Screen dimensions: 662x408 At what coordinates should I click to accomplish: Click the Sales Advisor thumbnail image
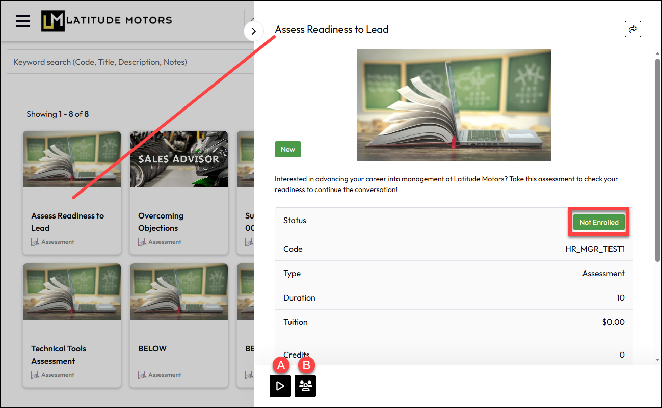click(x=178, y=159)
